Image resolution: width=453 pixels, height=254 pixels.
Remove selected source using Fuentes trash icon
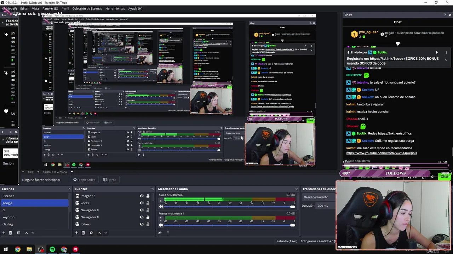click(x=83, y=233)
